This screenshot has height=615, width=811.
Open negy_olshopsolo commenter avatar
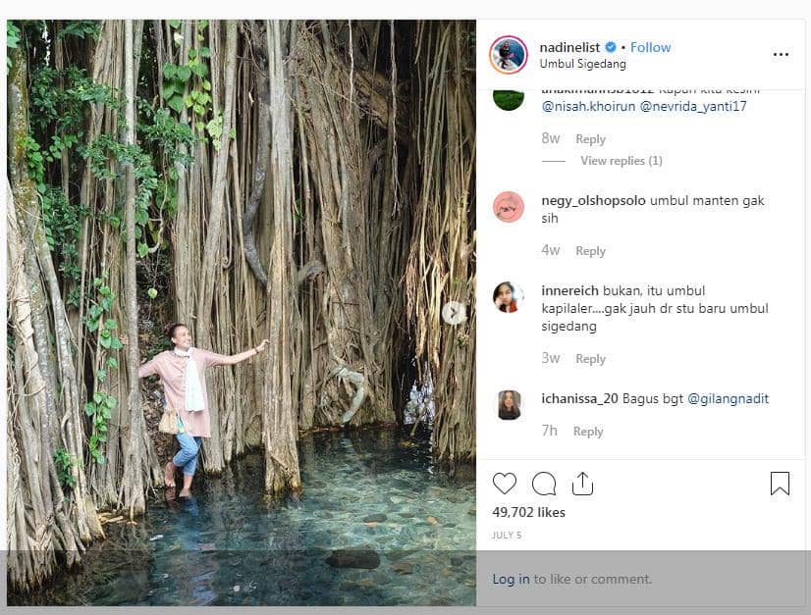tap(509, 207)
